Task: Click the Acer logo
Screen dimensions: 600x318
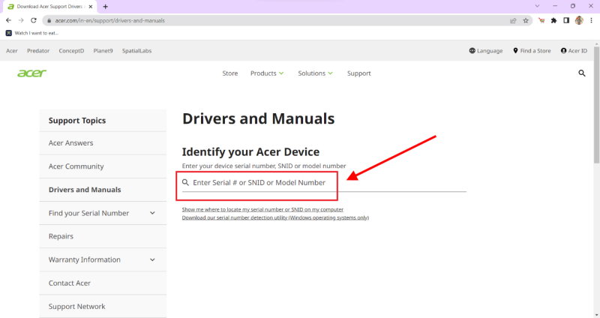Action: [31, 73]
